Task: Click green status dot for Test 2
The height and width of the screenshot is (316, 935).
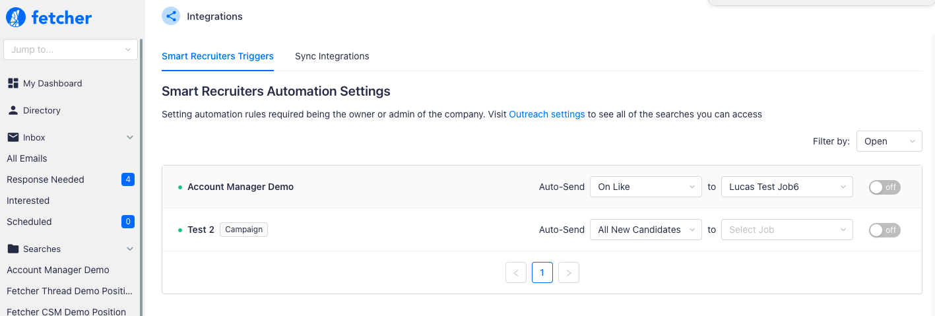Action: pyautogui.click(x=180, y=230)
